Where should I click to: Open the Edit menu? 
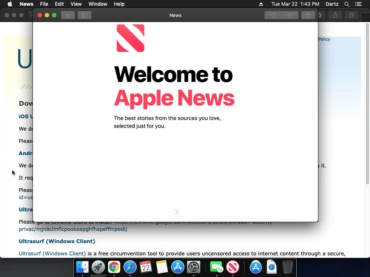[x=59, y=4]
